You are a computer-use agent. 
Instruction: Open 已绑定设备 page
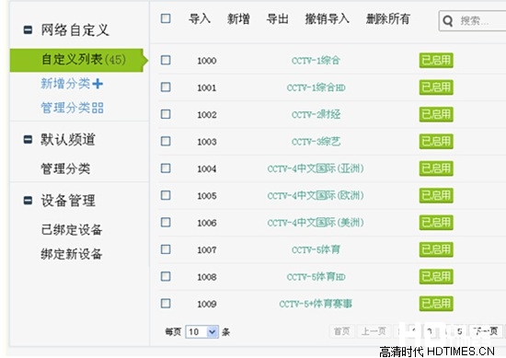click(72, 229)
